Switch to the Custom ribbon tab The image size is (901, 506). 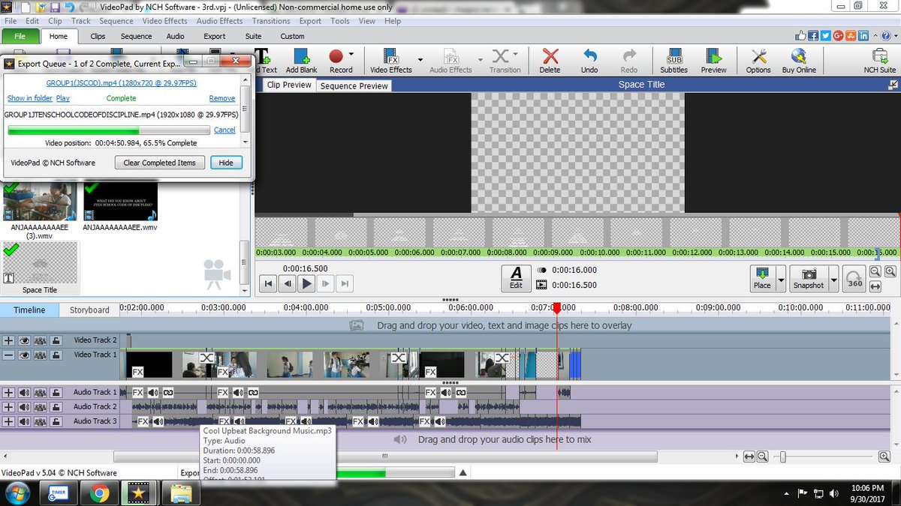[x=292, y=36]
